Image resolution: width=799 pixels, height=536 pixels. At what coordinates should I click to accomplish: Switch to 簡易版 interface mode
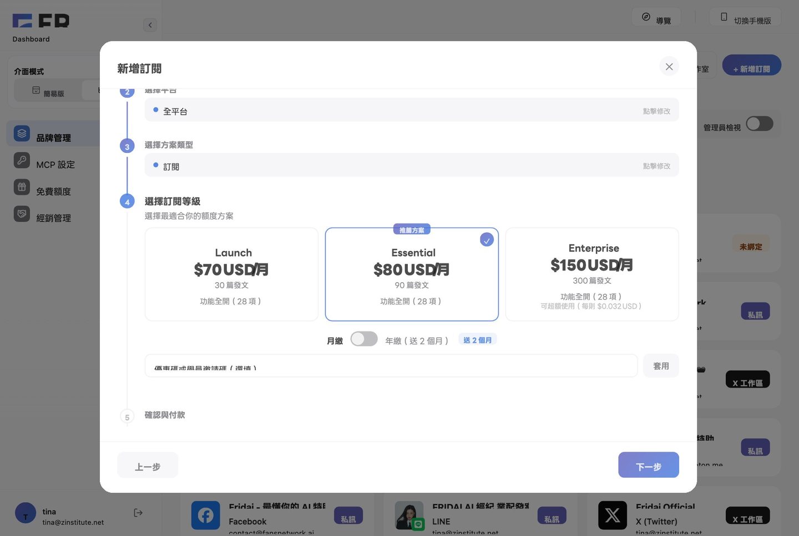(x=48, y=91)
